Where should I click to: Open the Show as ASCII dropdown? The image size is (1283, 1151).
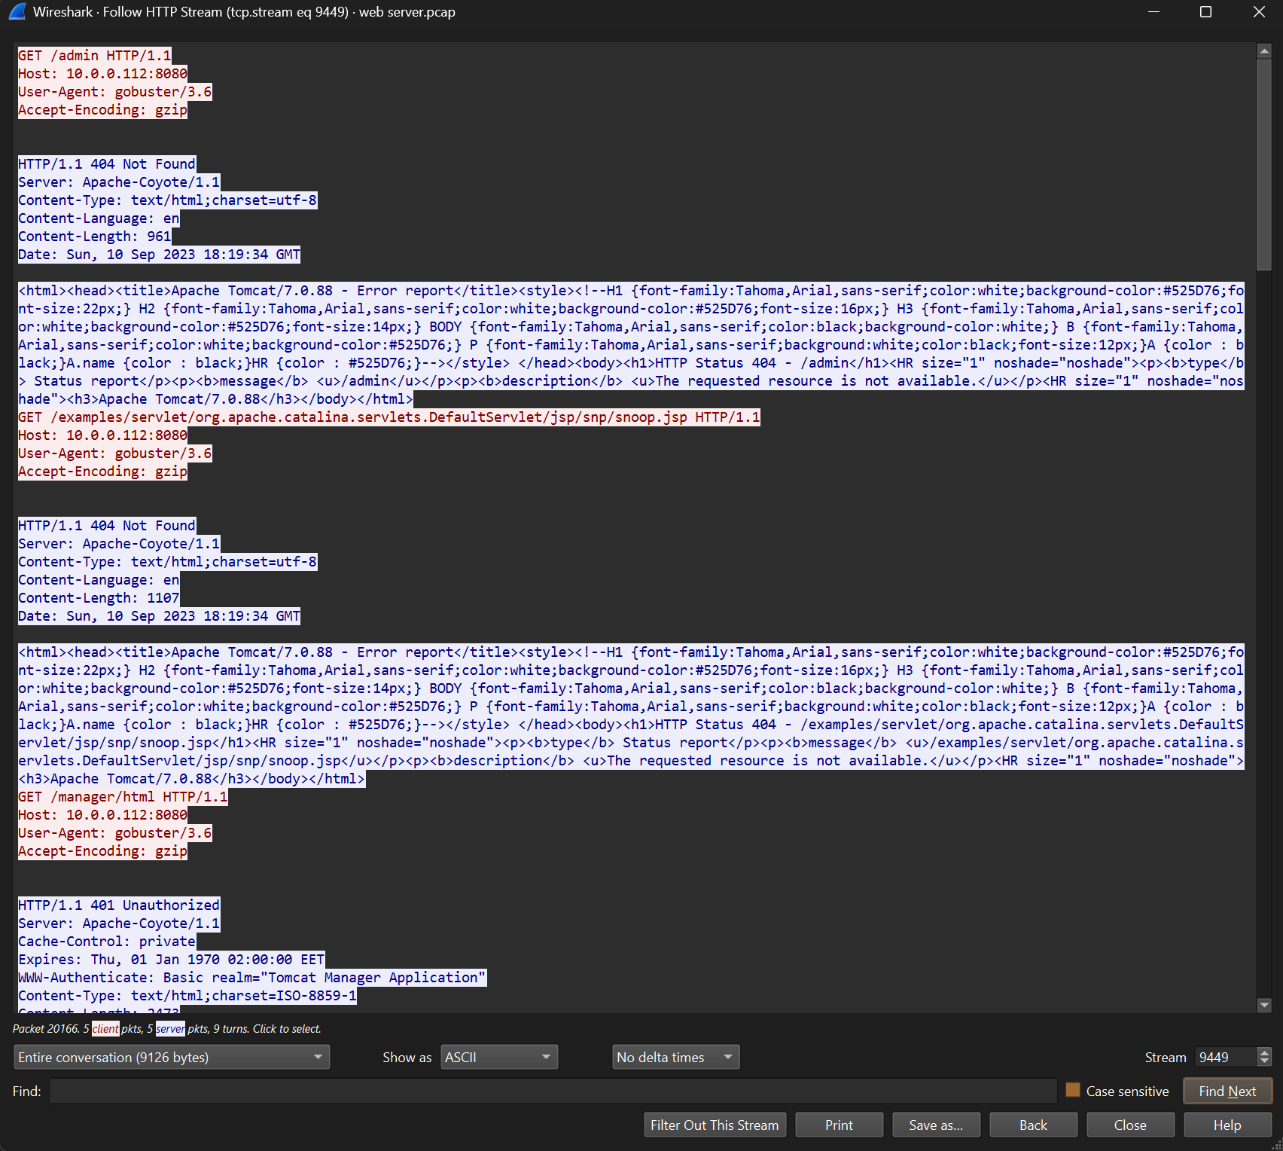(x=499, y=1057)
